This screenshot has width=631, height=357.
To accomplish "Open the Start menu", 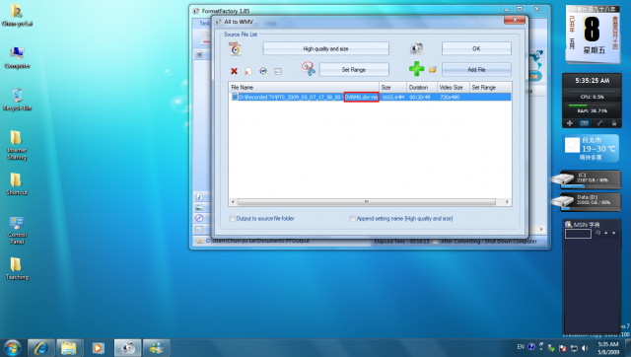I will click(12, 348).
